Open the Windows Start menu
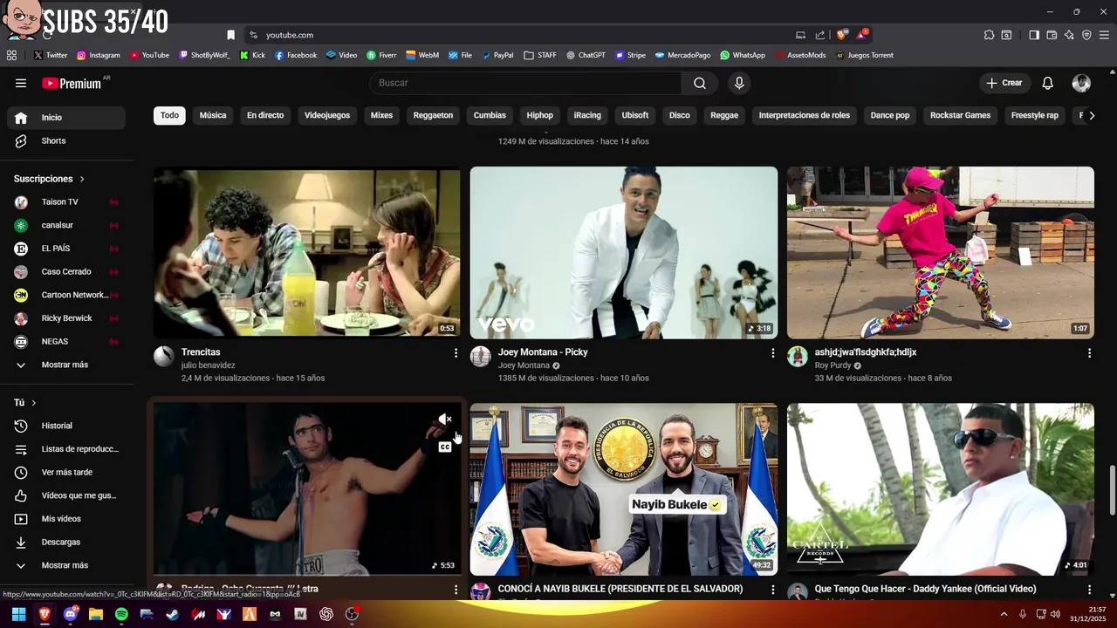This screenshot has width=1117, height=628. tap(18, 614)
